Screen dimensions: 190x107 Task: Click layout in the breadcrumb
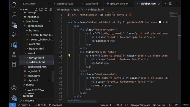click(77, 10)
